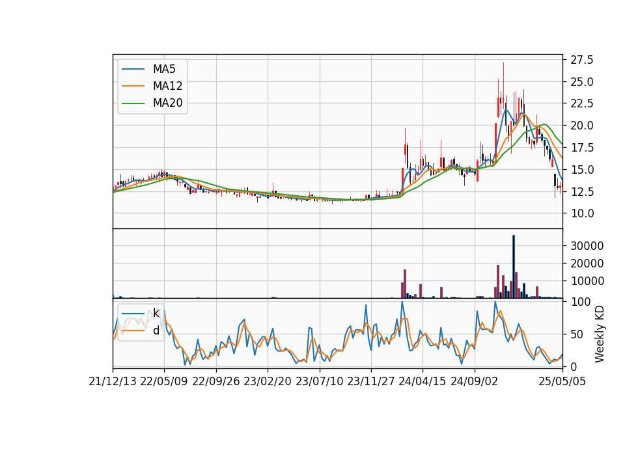Click the MA12 legend label
This screenshot has height=449, width=625.
167,86
